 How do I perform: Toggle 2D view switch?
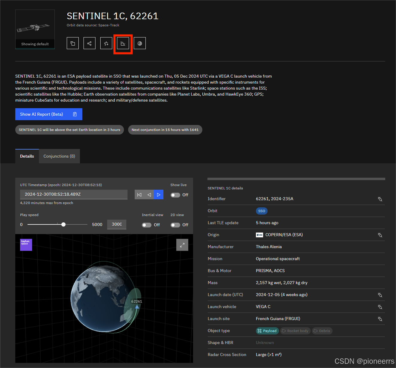click(175, 225)
